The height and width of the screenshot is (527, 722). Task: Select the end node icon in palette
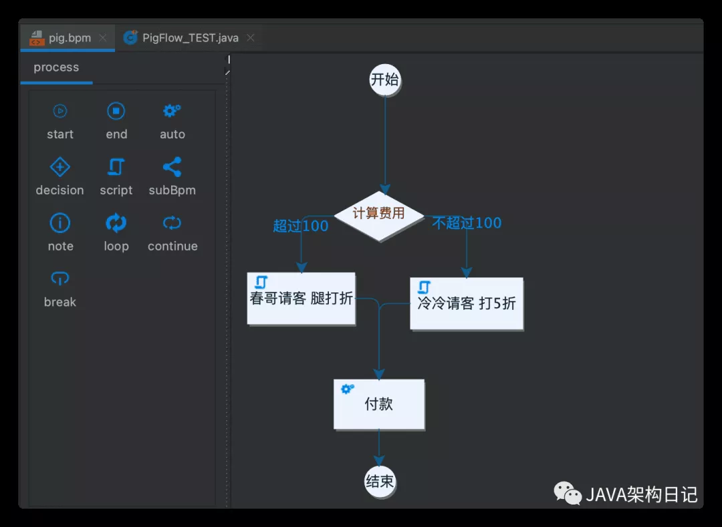(116, 111)
